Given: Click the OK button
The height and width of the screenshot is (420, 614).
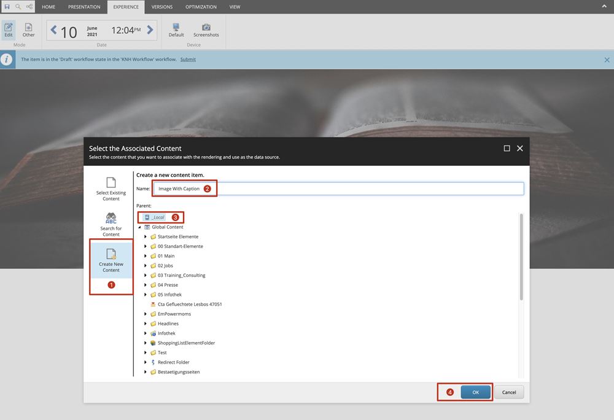Looking at the screenshot, I should (476, 392).
